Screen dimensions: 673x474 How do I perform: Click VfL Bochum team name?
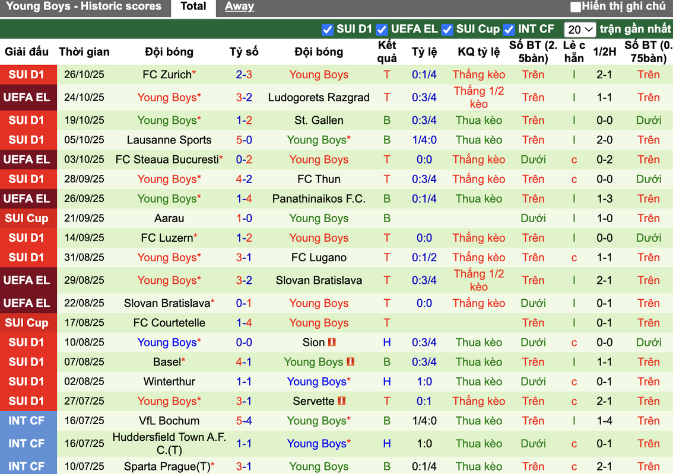click(x=169, y=421)
